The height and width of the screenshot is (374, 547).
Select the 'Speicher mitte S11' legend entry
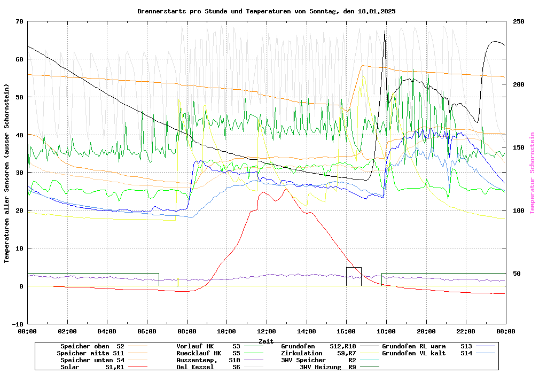click(90, 353)
